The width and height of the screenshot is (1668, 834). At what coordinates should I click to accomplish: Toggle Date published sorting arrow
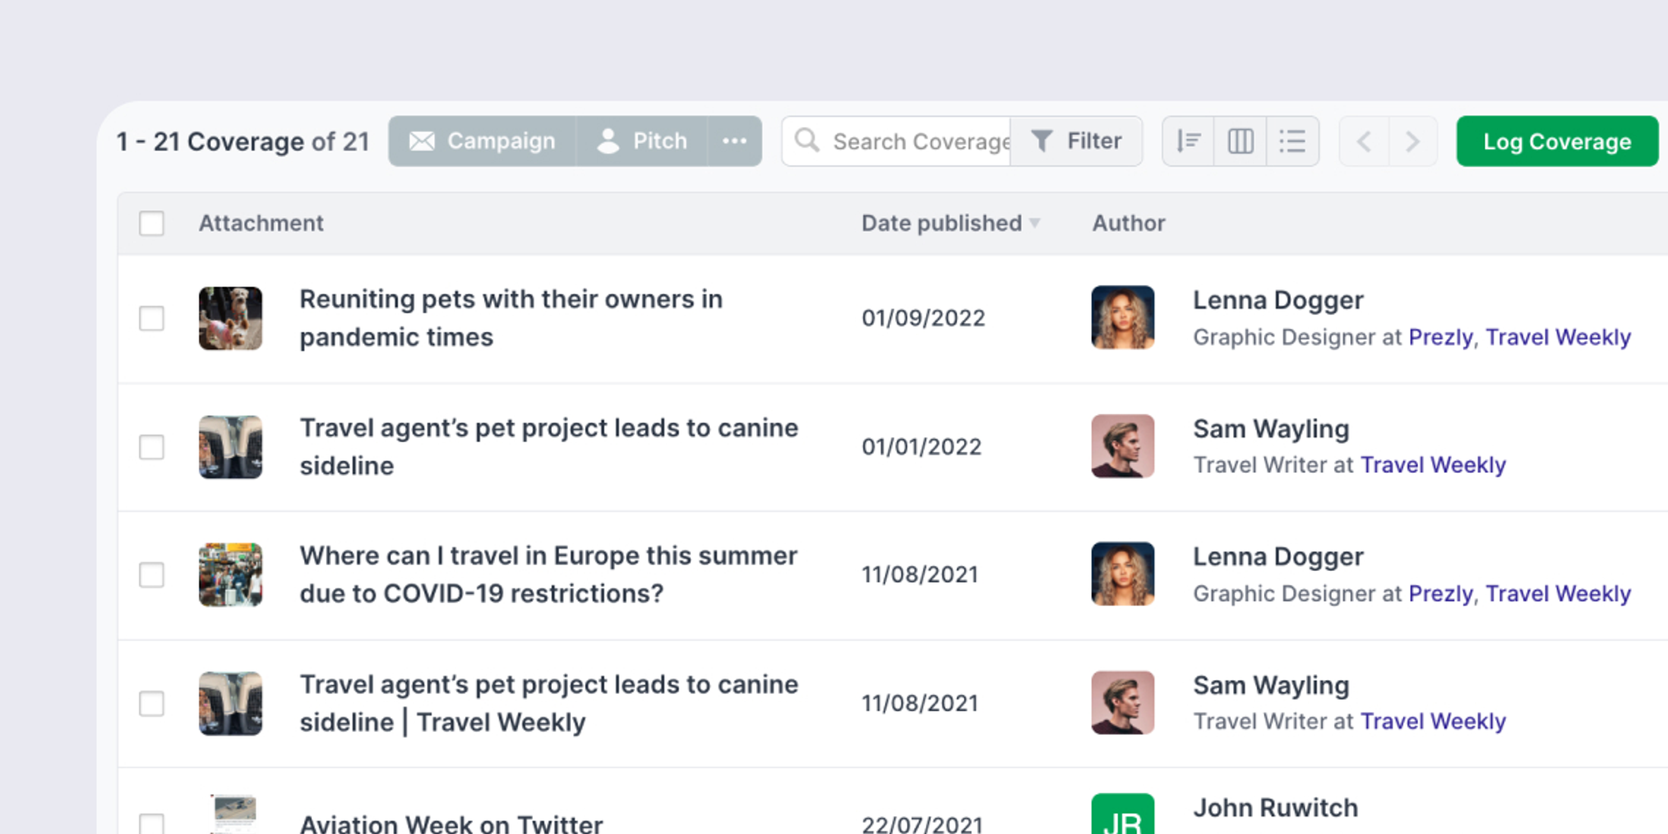[x=1035, y=224]
